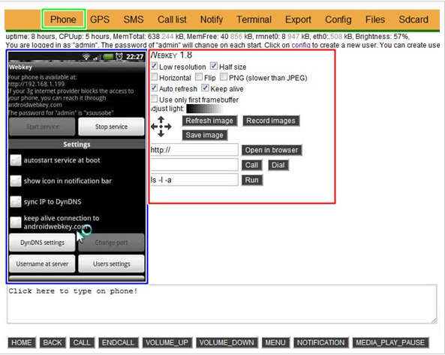Click the NOTIFICATION key button
This screenshot has width=445, height=355.
(320, 342)
